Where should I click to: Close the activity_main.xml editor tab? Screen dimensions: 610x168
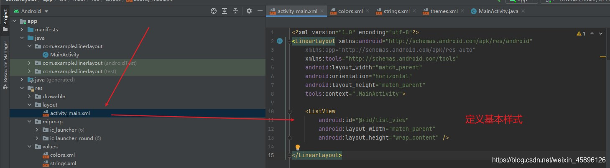323,11
